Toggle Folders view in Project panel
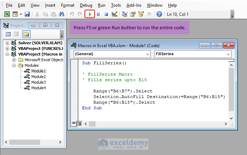 (x=26, y=34)
